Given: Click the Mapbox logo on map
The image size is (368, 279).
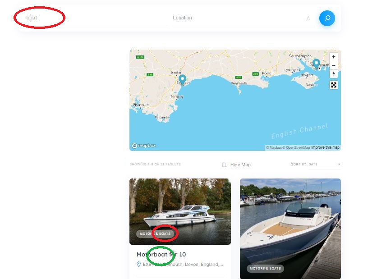Looking at the screenshot, I should tap(143, 146).
